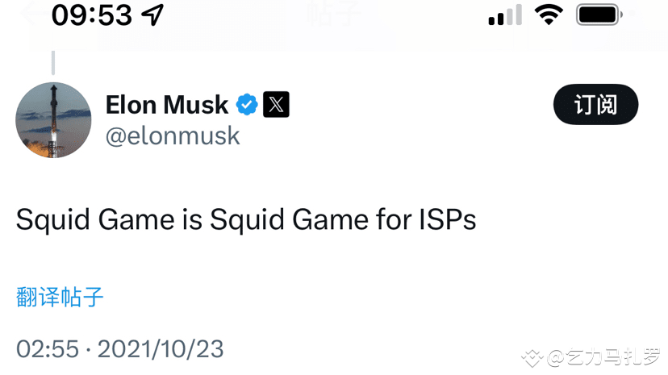
Task: Open Elon Musk's rocket profile picture
Action: [x=53, y=119]
